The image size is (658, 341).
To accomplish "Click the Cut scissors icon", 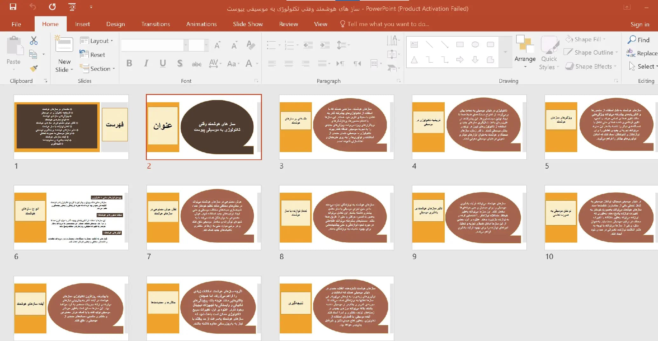I will point(34,41).
